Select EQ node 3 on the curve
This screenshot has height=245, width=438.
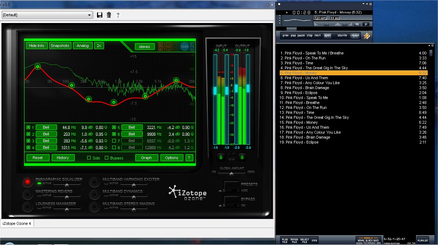pos(89,99)
